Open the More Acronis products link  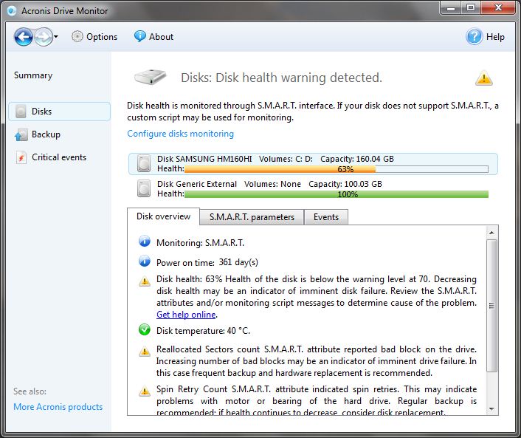[58, 407]
